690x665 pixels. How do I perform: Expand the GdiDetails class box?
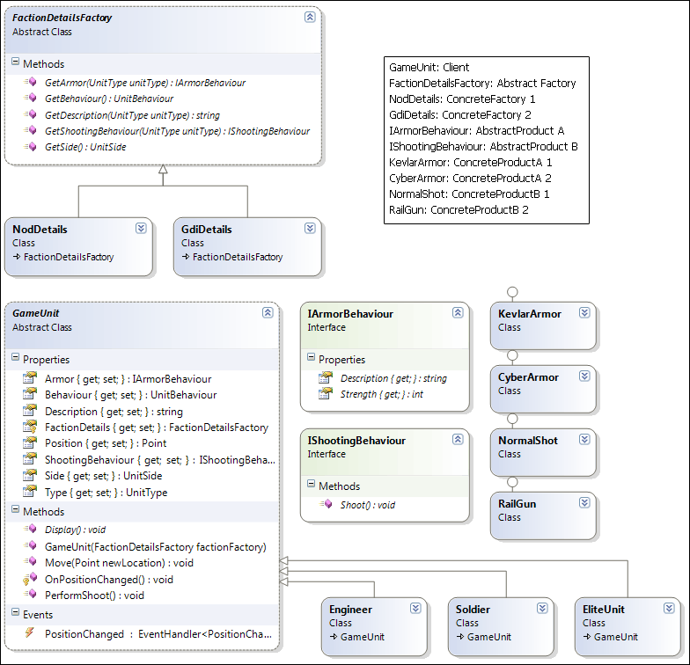pos(310,229)
